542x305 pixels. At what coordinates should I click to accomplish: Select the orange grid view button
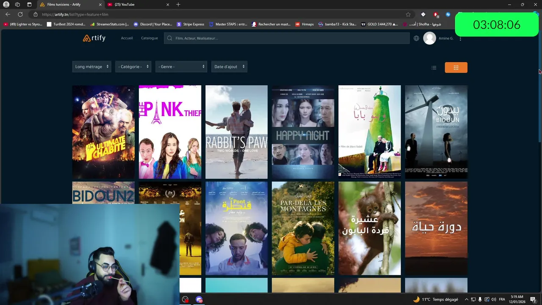pyautogui.click(x=456, y=67)
